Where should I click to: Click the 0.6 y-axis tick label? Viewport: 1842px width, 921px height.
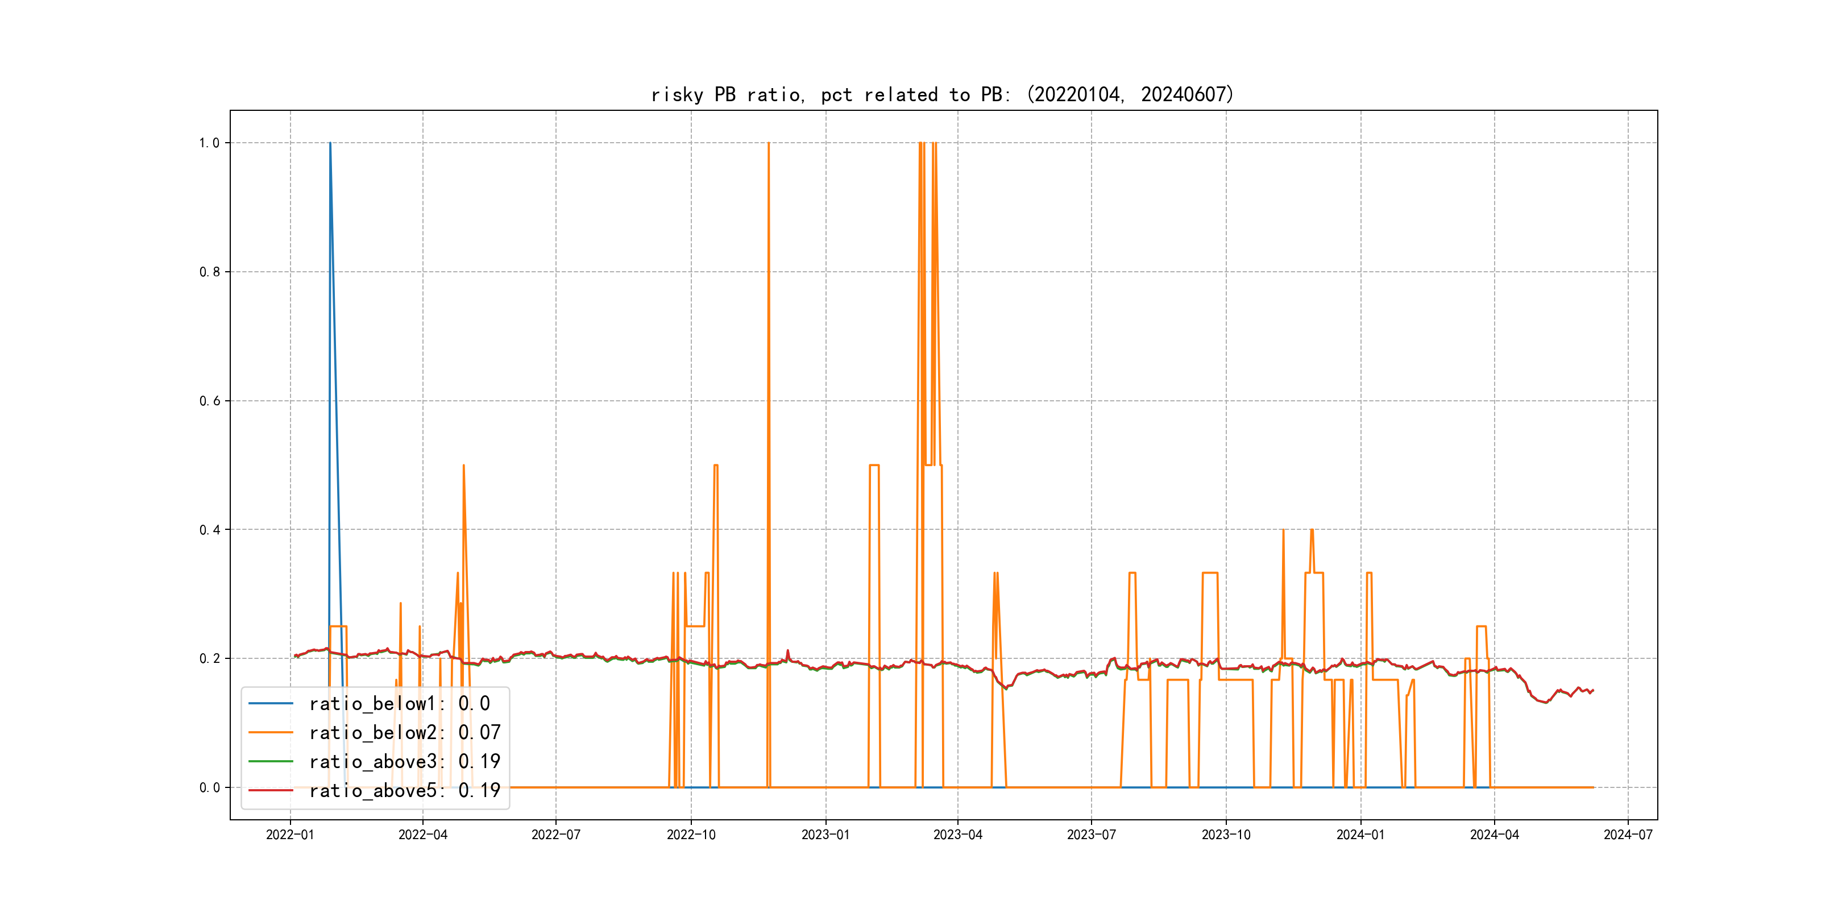pos(209,401)
